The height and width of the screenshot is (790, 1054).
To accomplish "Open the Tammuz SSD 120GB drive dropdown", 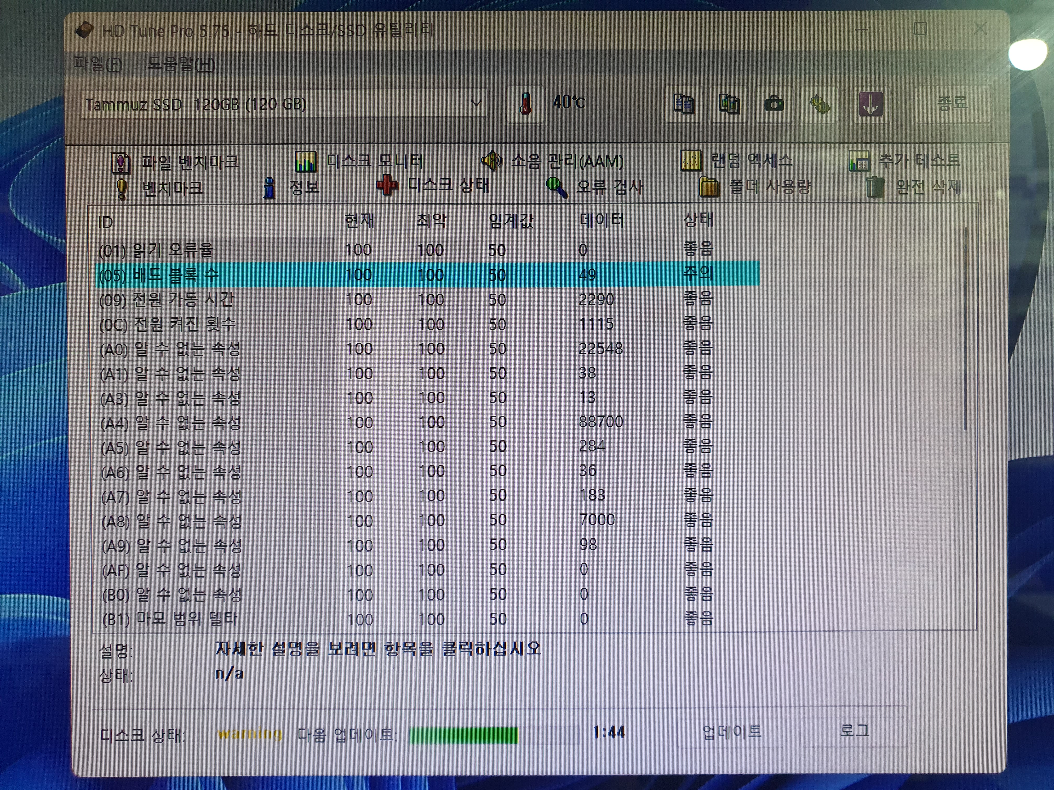I will 284,104.
